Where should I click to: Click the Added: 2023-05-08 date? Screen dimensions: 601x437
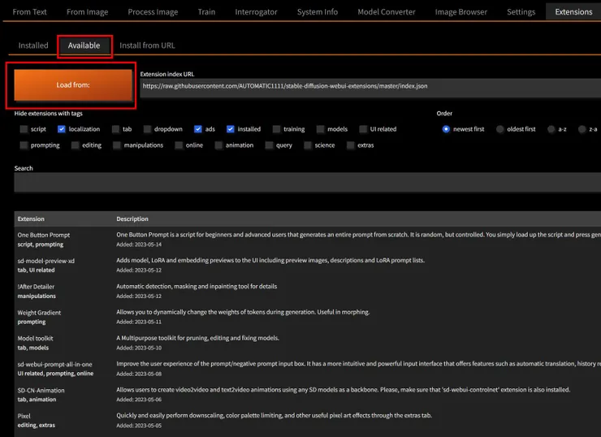pyautogui.click(x=139, y=374)
